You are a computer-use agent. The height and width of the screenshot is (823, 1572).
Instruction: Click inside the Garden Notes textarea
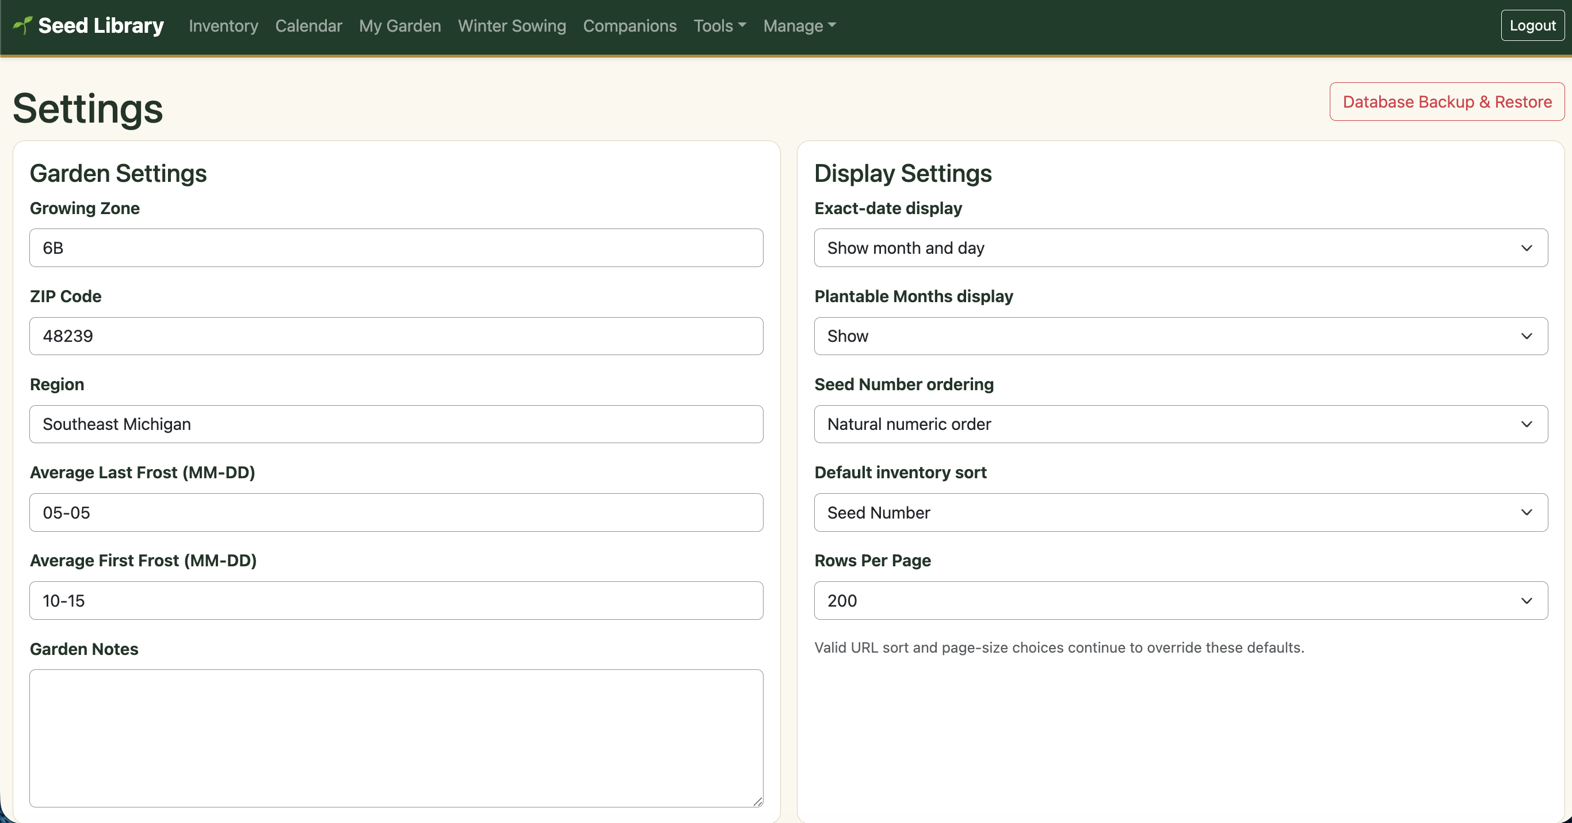(396, 738)
